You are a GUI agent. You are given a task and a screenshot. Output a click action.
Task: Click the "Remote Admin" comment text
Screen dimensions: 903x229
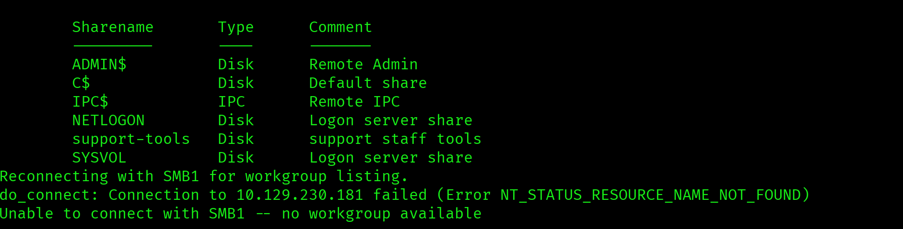click(364, 65)
